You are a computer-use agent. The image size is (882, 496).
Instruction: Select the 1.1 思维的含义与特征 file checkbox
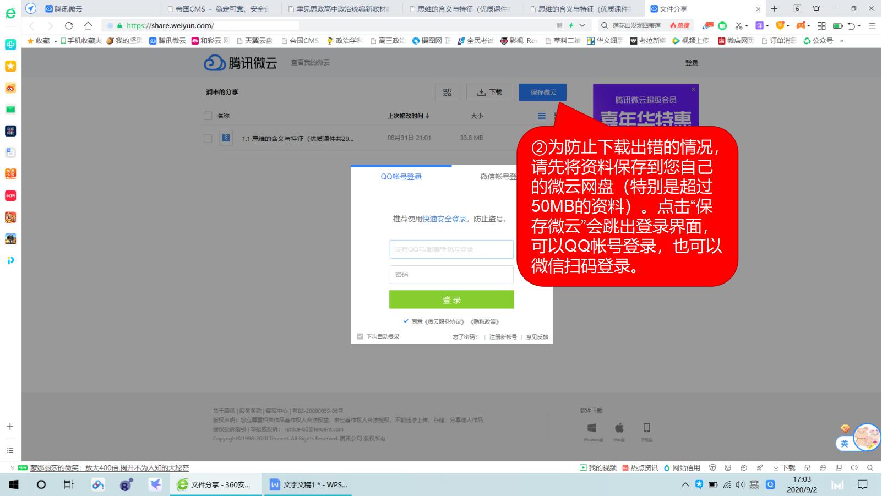click(208, 138)
